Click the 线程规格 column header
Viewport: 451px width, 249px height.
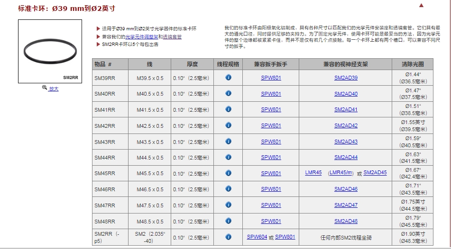click(228, 64)
